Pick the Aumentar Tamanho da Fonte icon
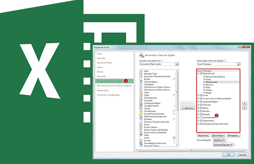This screenshot has width=254, height=164. pyautogui.click(x=141, y=77)
